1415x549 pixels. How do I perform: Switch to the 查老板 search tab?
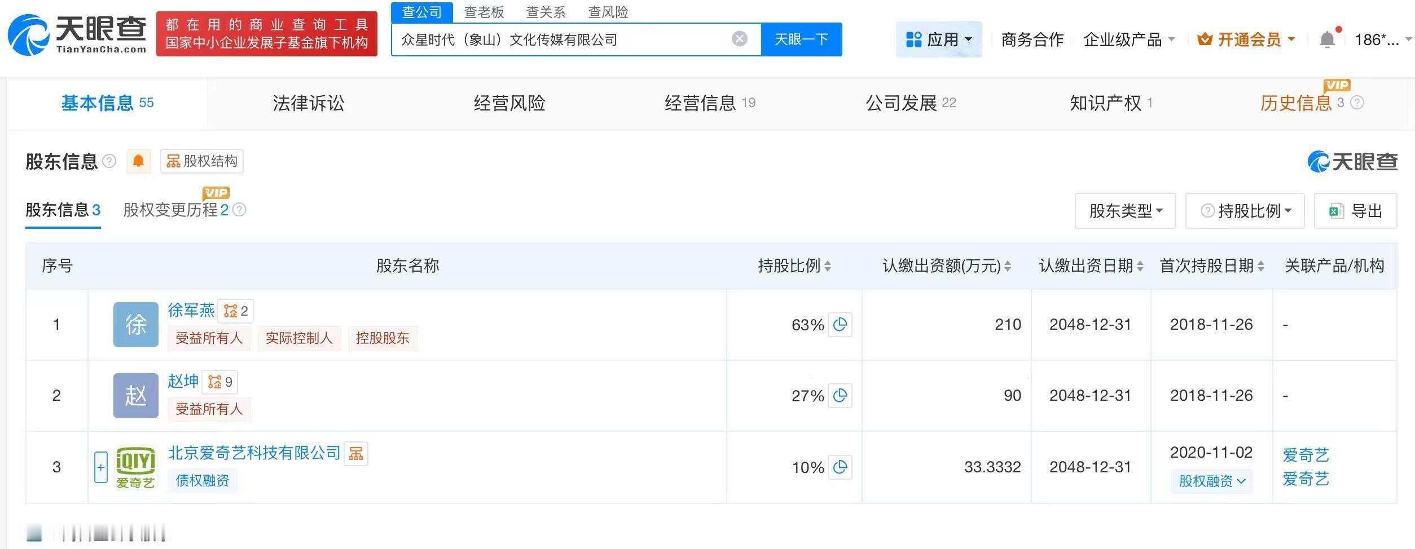tap(484, 12)
